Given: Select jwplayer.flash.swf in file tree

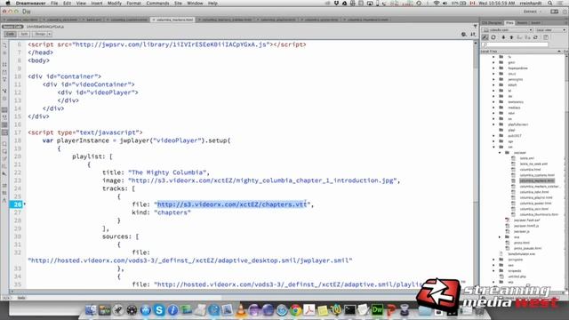Looking at the screenshot, I should tap(526, 220).
